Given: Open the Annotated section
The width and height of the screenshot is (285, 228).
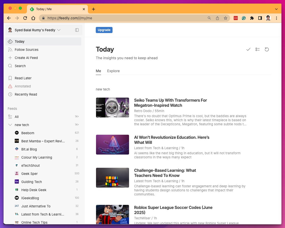Looking at the screenshot, I should click(22, 86).
